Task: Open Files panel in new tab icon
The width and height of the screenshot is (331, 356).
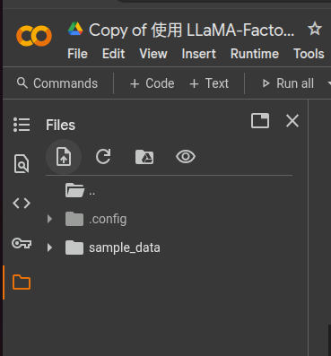Action: click(260, 121)
